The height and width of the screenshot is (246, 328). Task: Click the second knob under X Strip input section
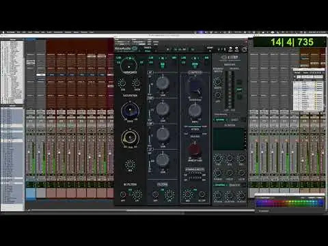point(217,95)
